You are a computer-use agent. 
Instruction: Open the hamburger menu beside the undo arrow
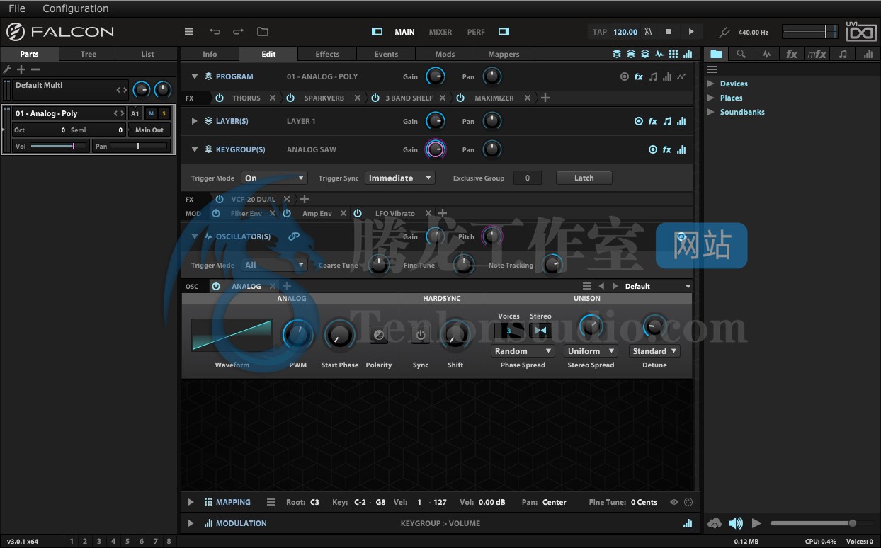[x=189, y=32]
